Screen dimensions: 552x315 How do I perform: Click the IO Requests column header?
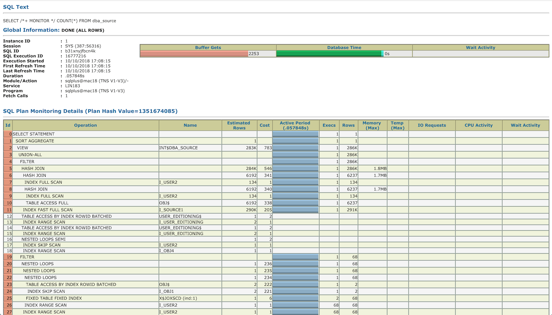tap(432, 125)
